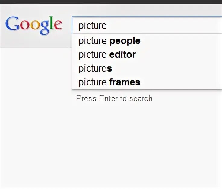Click the bold word "frames" in suggestions

coord(125,82)
